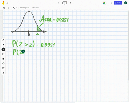Redo the last action

click(x=8, y=8)
